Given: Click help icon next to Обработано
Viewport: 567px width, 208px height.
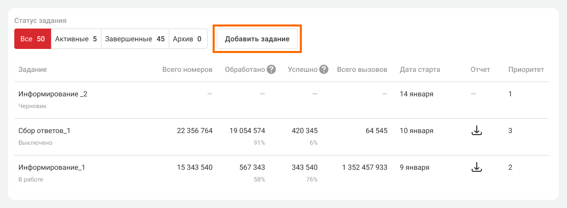Looking at the screenshot, I should [271, 69].
